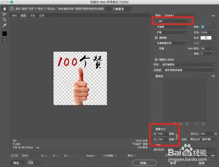Screen dimensions: 219x167
Task: Open the Web 靠色 0% slider arrow
Action: click(x=213, y=49)
